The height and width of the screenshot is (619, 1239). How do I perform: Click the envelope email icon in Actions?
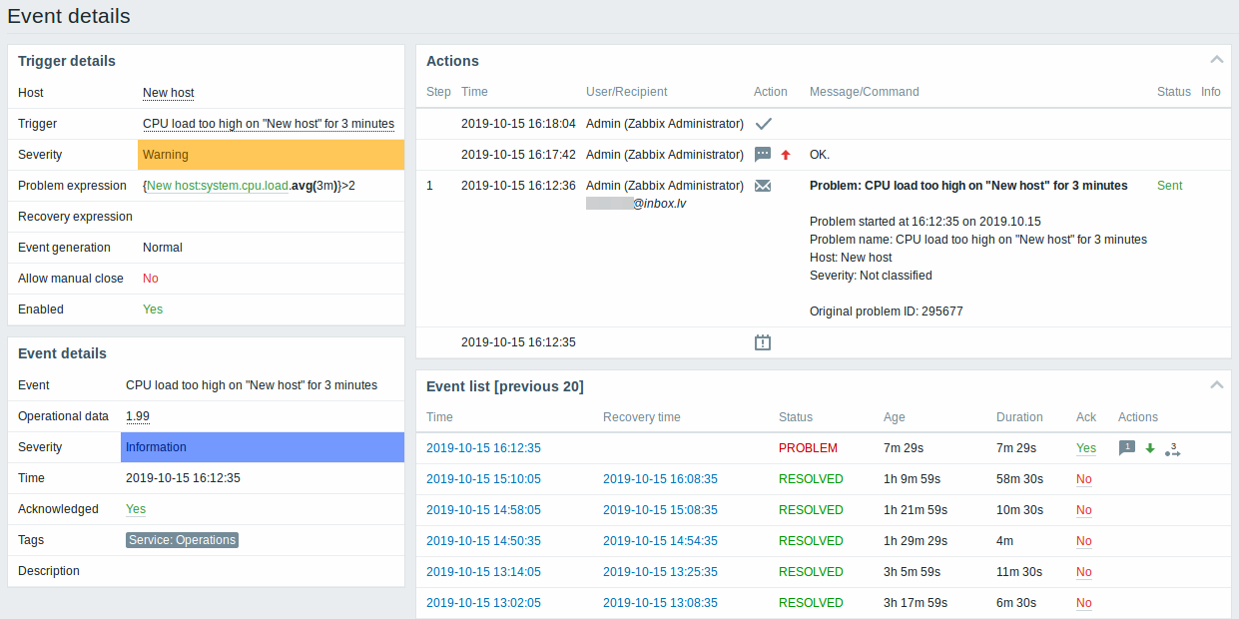(x=763, y=186)
